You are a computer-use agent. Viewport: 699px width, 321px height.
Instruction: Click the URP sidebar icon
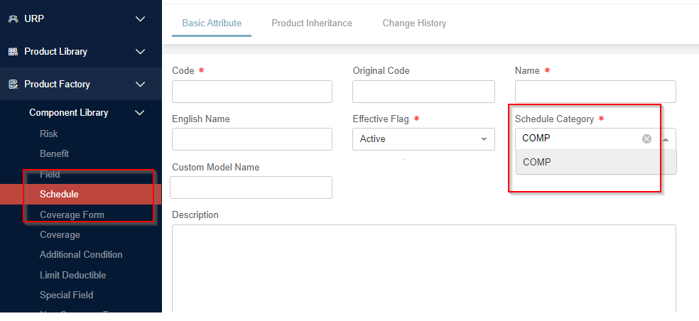(13, 19)
